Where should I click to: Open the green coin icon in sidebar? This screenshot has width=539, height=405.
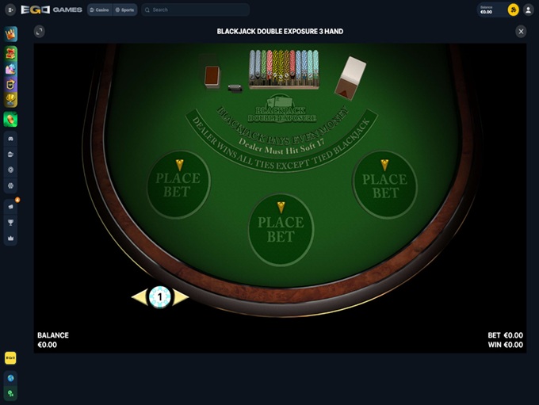pos(10,120)
